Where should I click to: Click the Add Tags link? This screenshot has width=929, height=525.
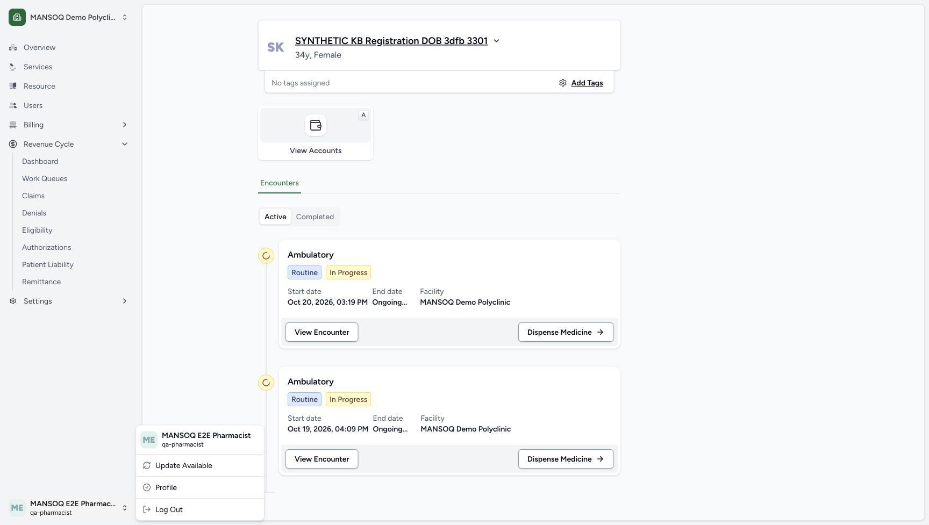587,83
